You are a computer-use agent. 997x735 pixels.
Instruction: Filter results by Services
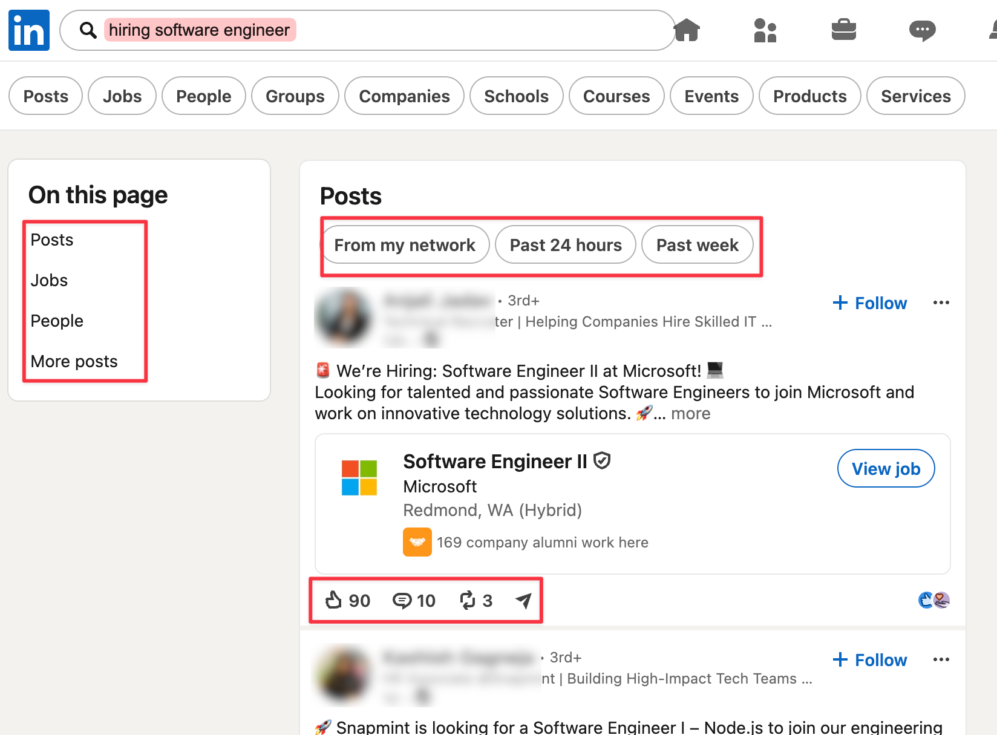(916, 96)
